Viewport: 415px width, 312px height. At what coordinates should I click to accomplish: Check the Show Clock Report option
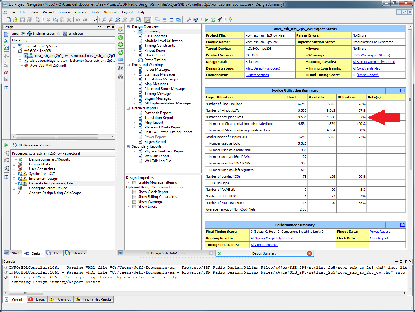134,192
